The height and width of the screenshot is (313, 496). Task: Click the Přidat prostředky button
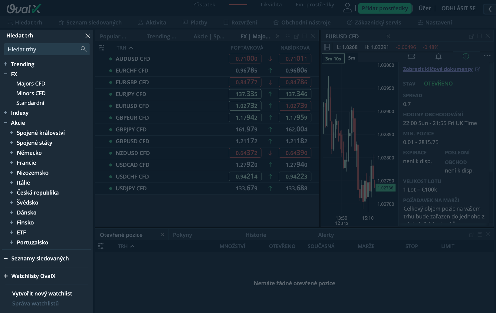point(385,8)
